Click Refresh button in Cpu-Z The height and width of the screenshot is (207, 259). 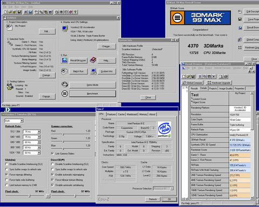pyautogui.click(x=153, y=199)
